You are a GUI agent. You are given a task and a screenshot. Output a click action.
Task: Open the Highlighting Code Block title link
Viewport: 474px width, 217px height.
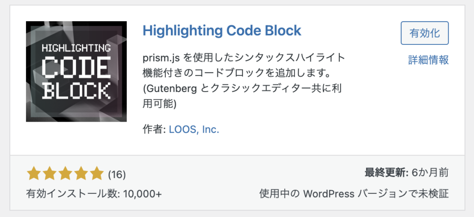pos(222,31)
